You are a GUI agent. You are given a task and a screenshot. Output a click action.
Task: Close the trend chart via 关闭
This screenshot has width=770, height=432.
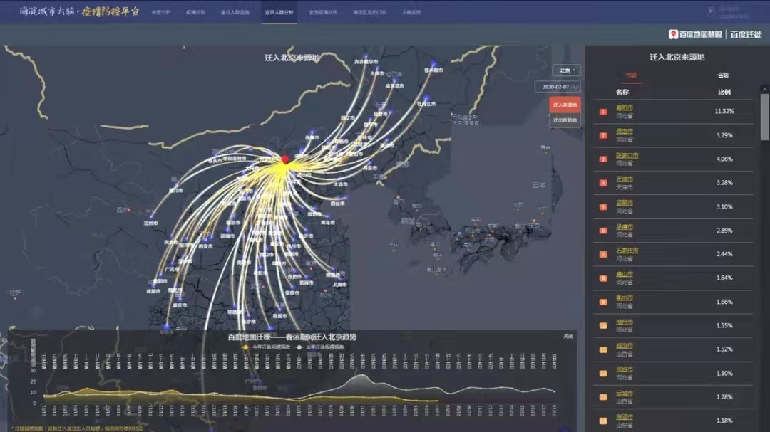(x=568, y=336)
